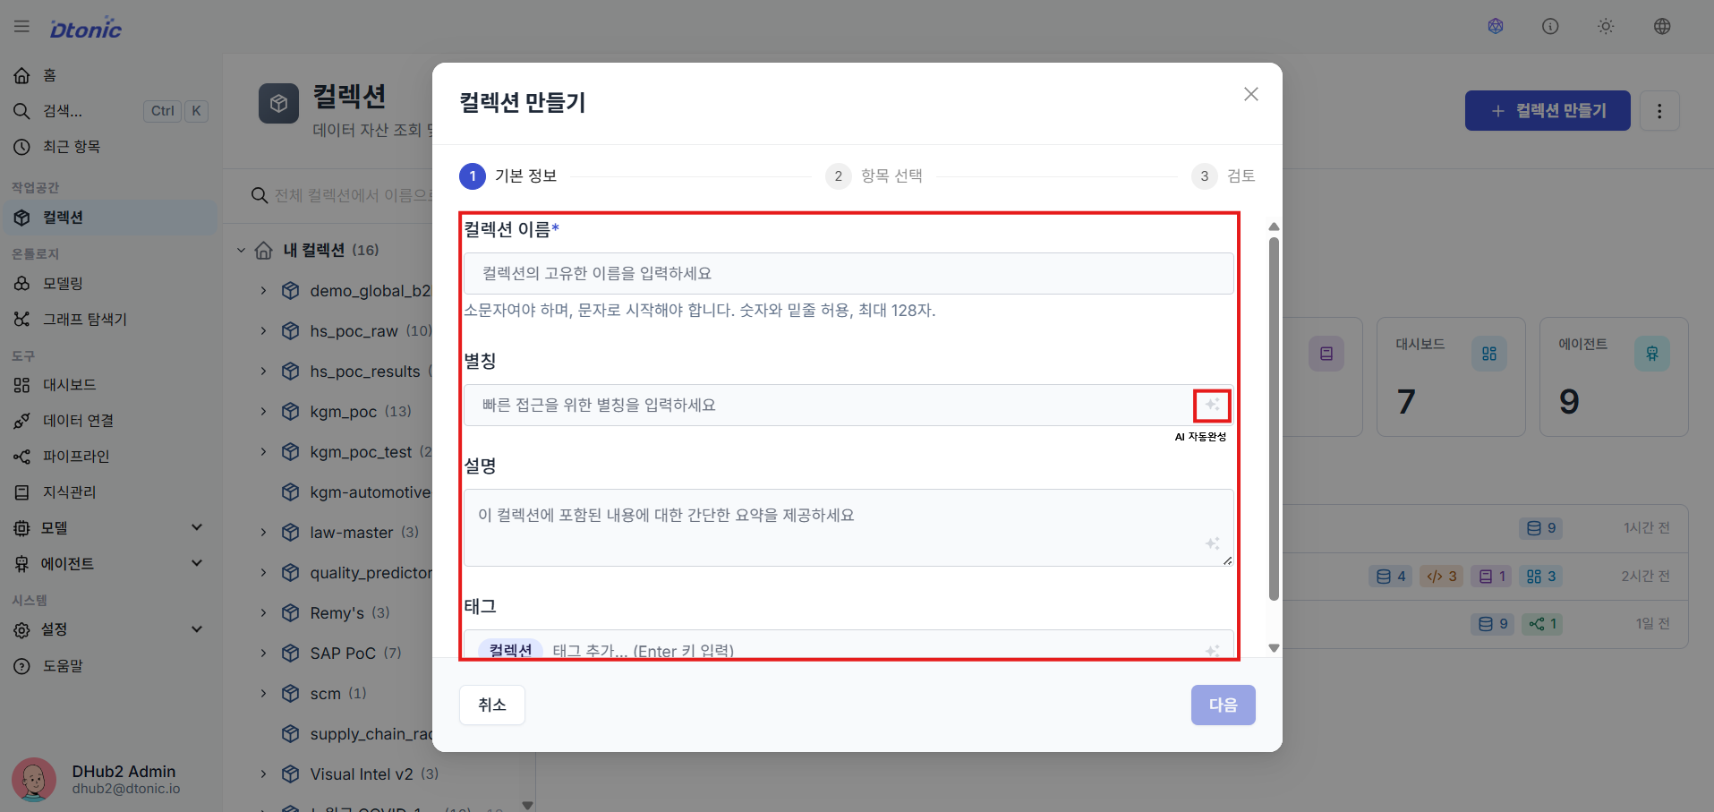
Task: Click the dialog scroll down arrow
Action: tap(1274, 648)
